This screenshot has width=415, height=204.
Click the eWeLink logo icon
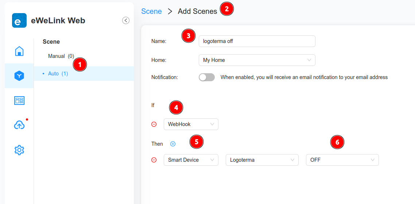coord(19,20)
